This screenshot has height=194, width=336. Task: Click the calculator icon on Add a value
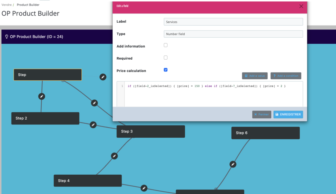click(246, 76)
